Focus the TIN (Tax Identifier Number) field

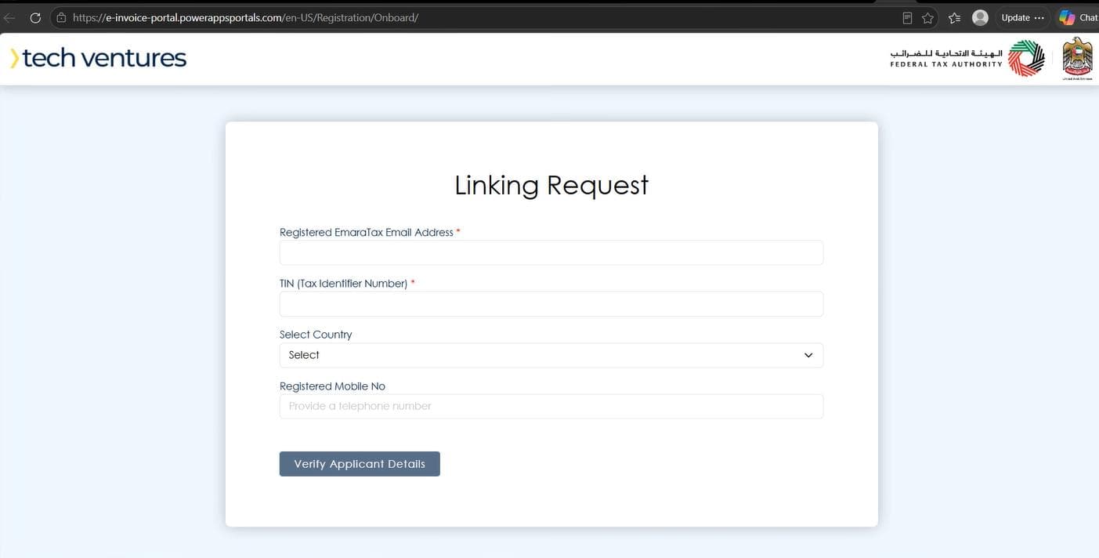(x=551, y=304)
